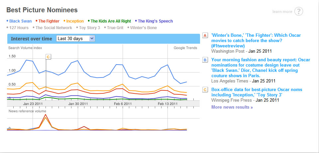Enable The Social Network series
The image size is (319, 153).
click(x=53, y=28)
